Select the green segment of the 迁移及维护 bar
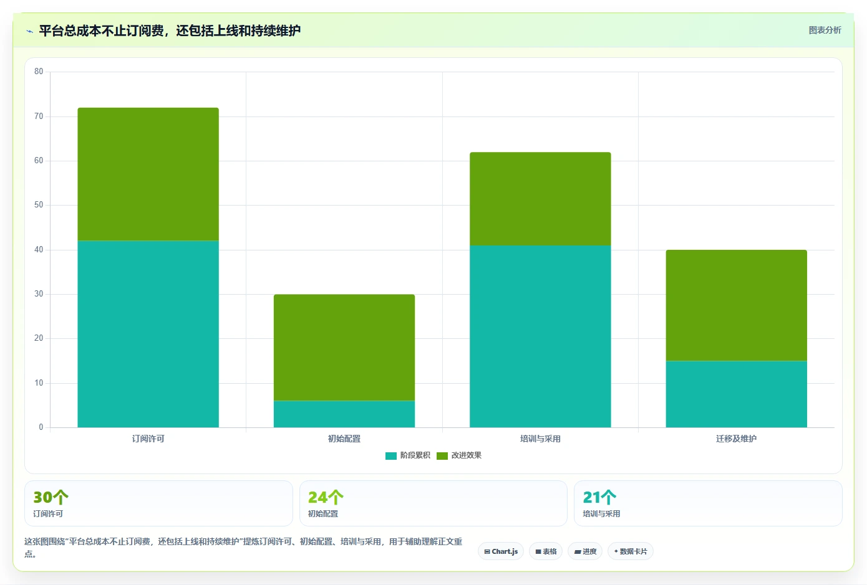Screen dimensions: 867x585 tap(737, 305)
